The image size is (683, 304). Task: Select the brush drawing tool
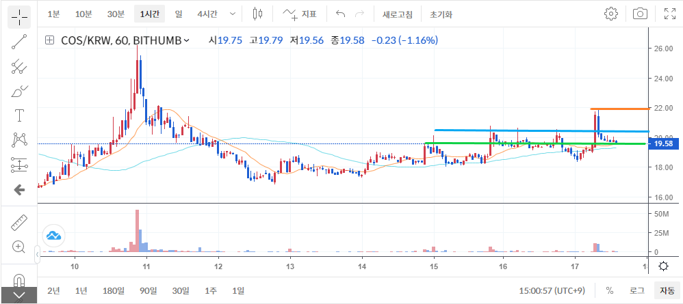pos(19,92)
